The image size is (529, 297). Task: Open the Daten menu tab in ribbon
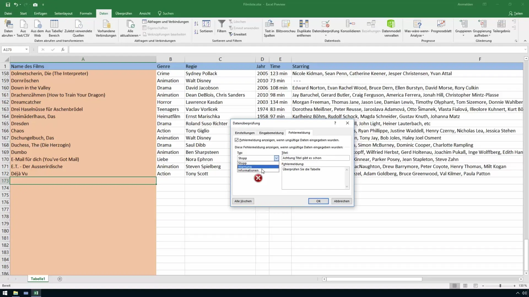point(104,13)
